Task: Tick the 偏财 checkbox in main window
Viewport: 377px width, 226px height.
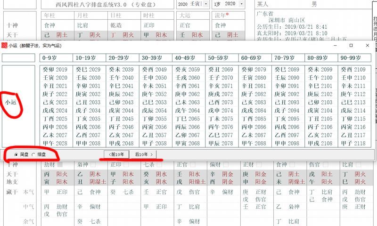Action: pos(226,164)
